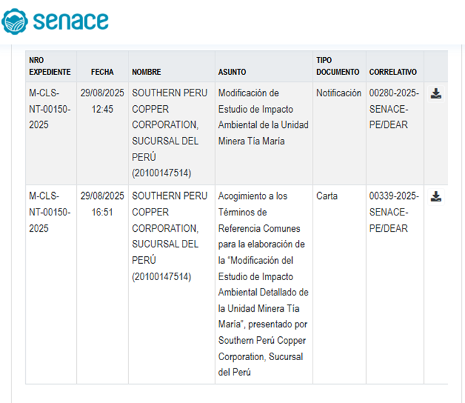This screenshot has width=465, height=403.
Task: Select the NOMBRE column header
Action: [147, 72]
